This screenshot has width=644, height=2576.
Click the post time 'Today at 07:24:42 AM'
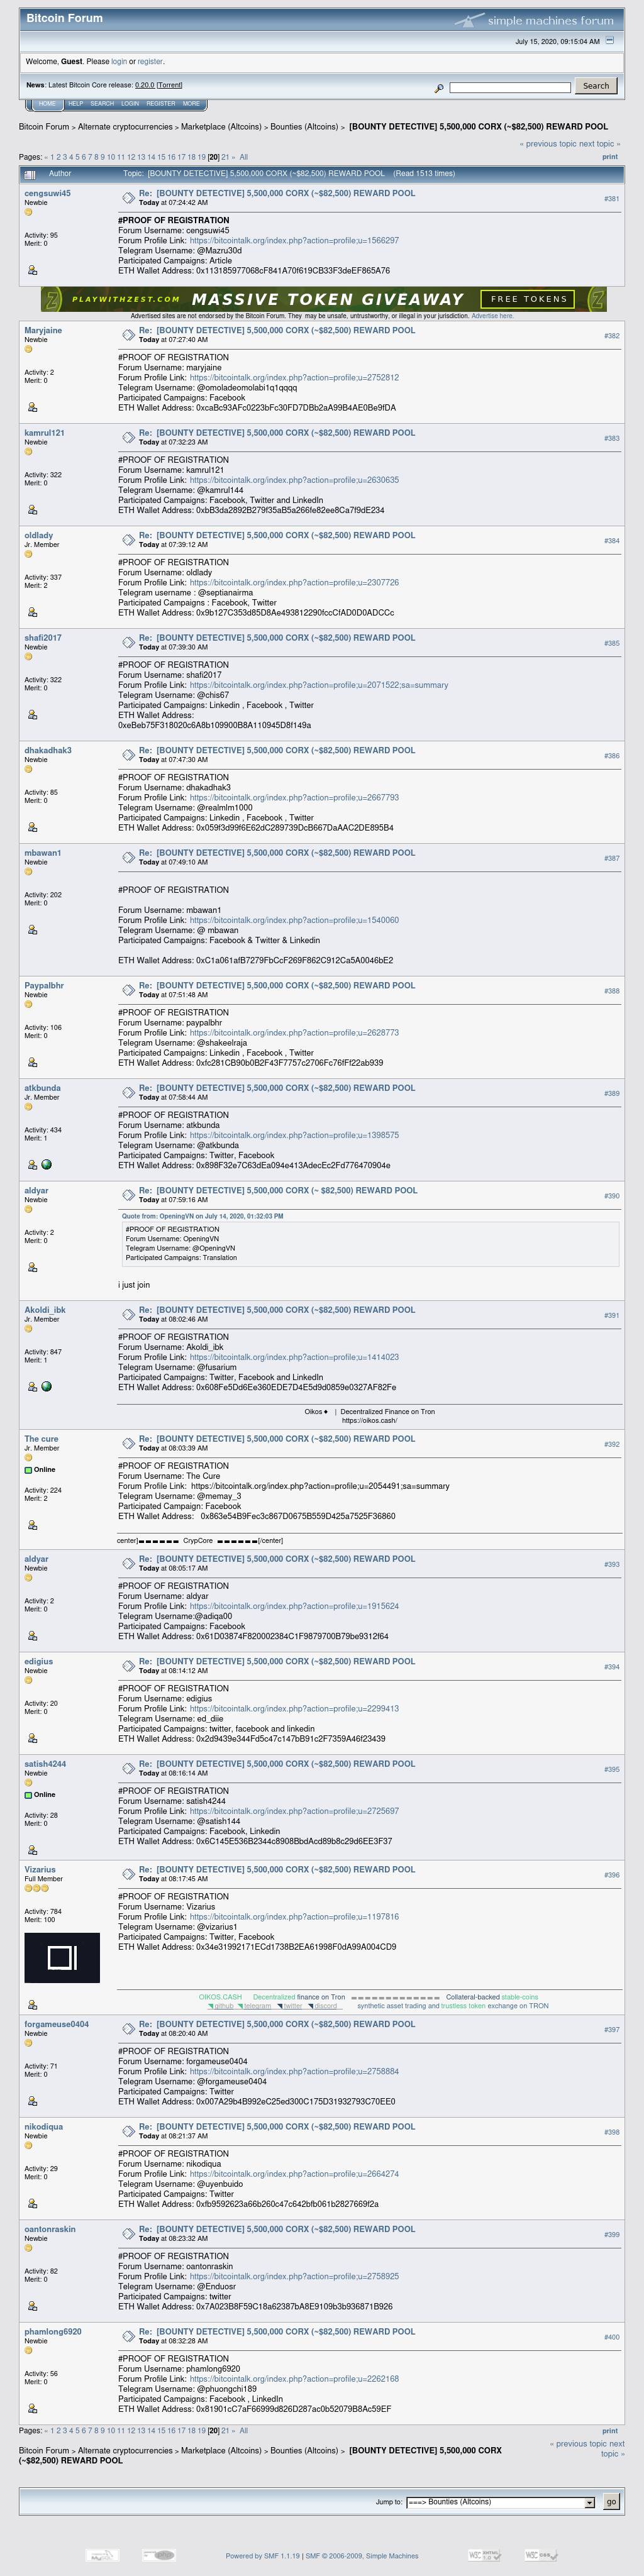pyautogui.click(x=173, y=203)
